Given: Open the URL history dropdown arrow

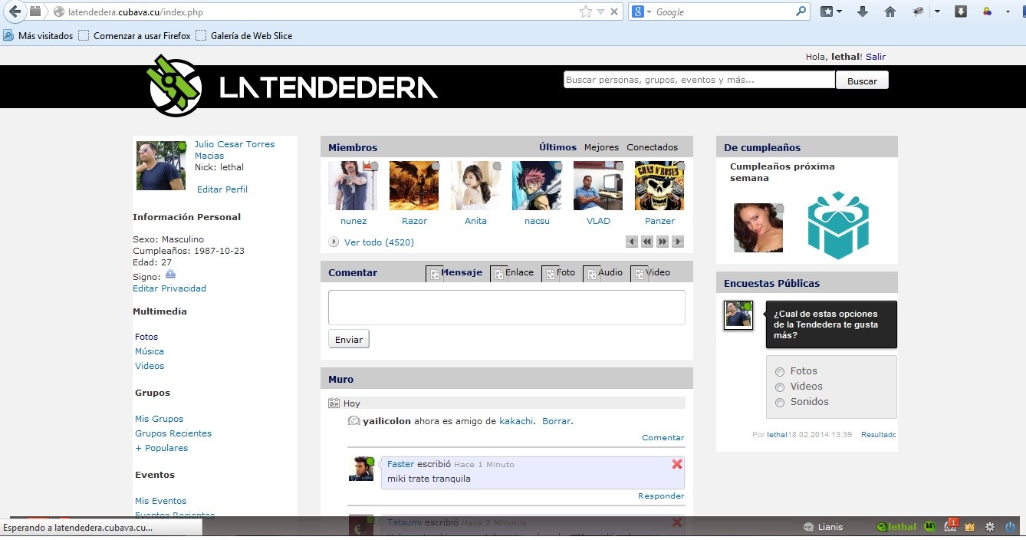Looking at the screenshot, I should [601, 12].
